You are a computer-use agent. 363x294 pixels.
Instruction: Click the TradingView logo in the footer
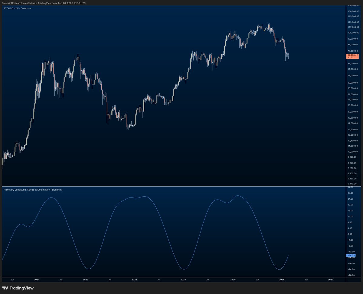click(x=18, y=288)
